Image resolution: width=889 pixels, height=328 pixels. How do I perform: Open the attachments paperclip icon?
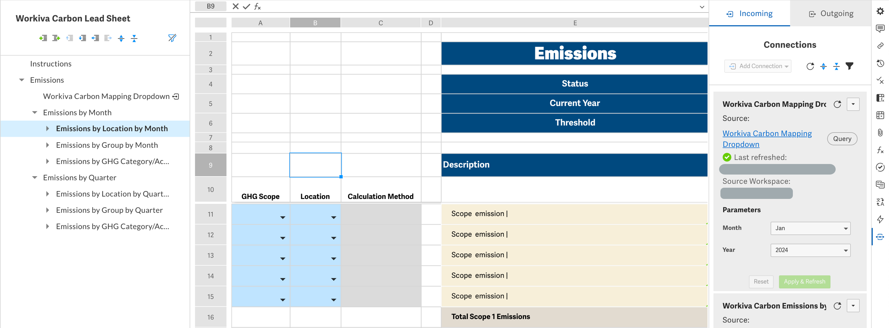880,133
